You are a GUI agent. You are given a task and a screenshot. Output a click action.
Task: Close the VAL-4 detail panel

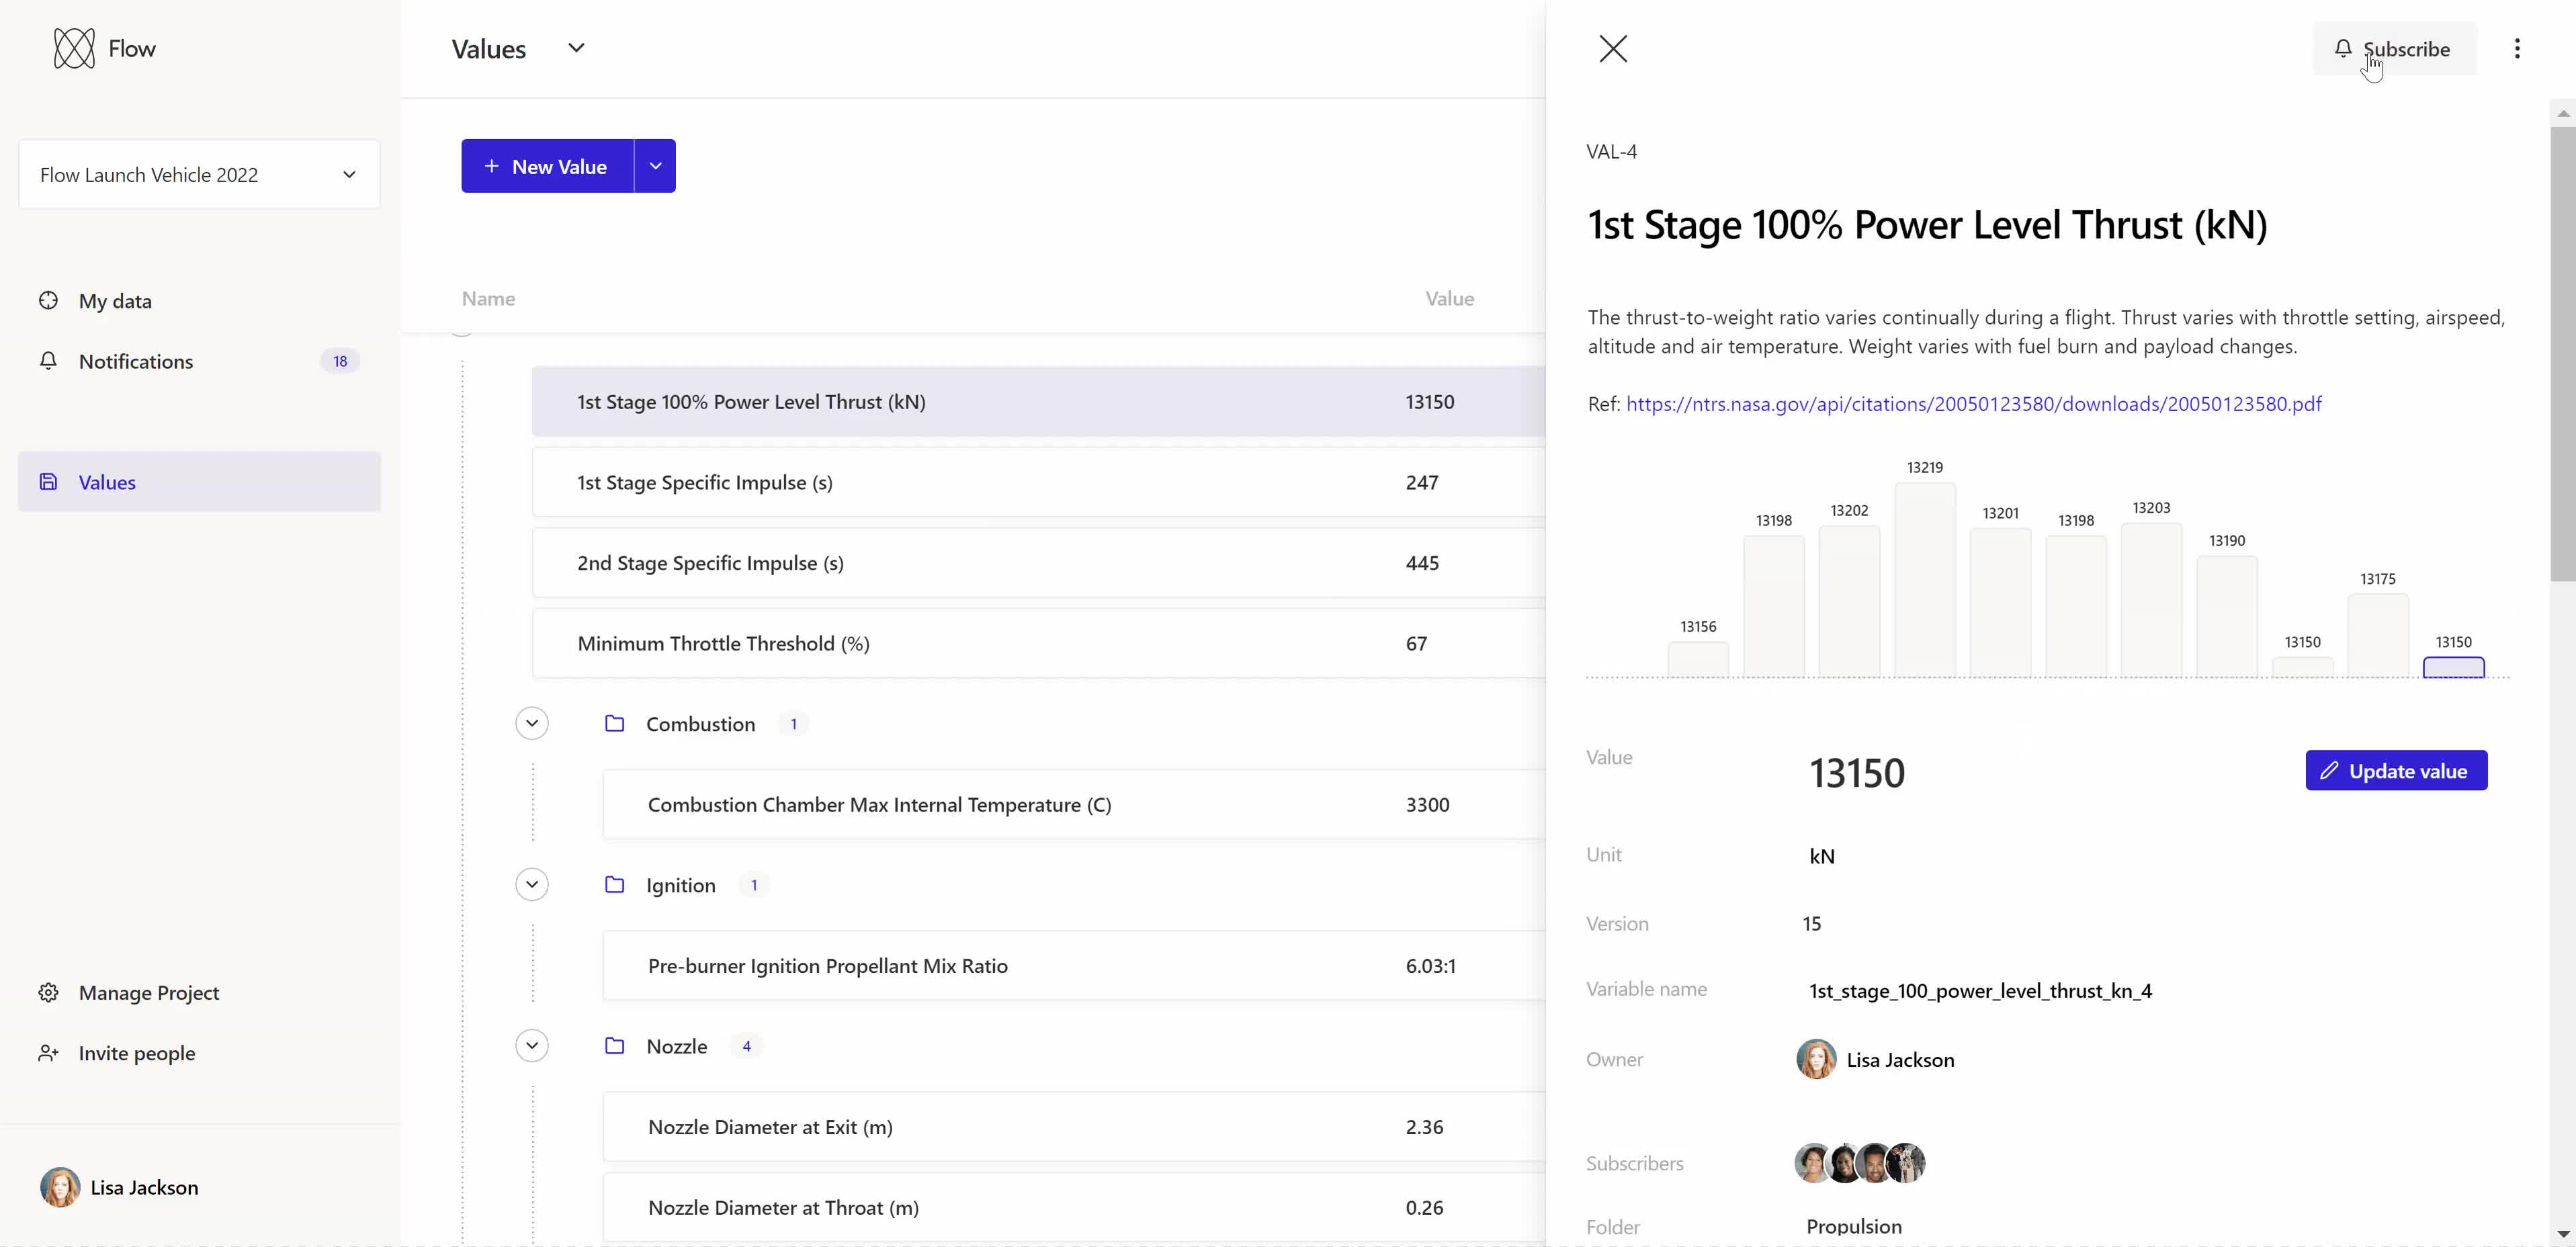point(1613,48)
